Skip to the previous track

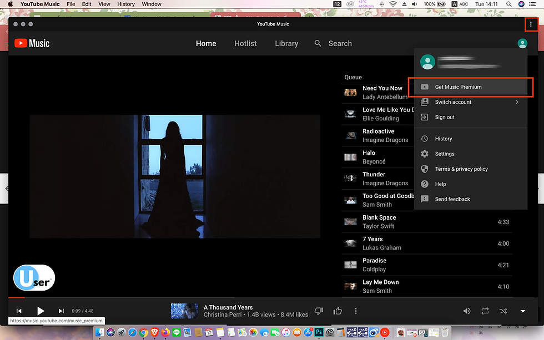click(19, 311)
